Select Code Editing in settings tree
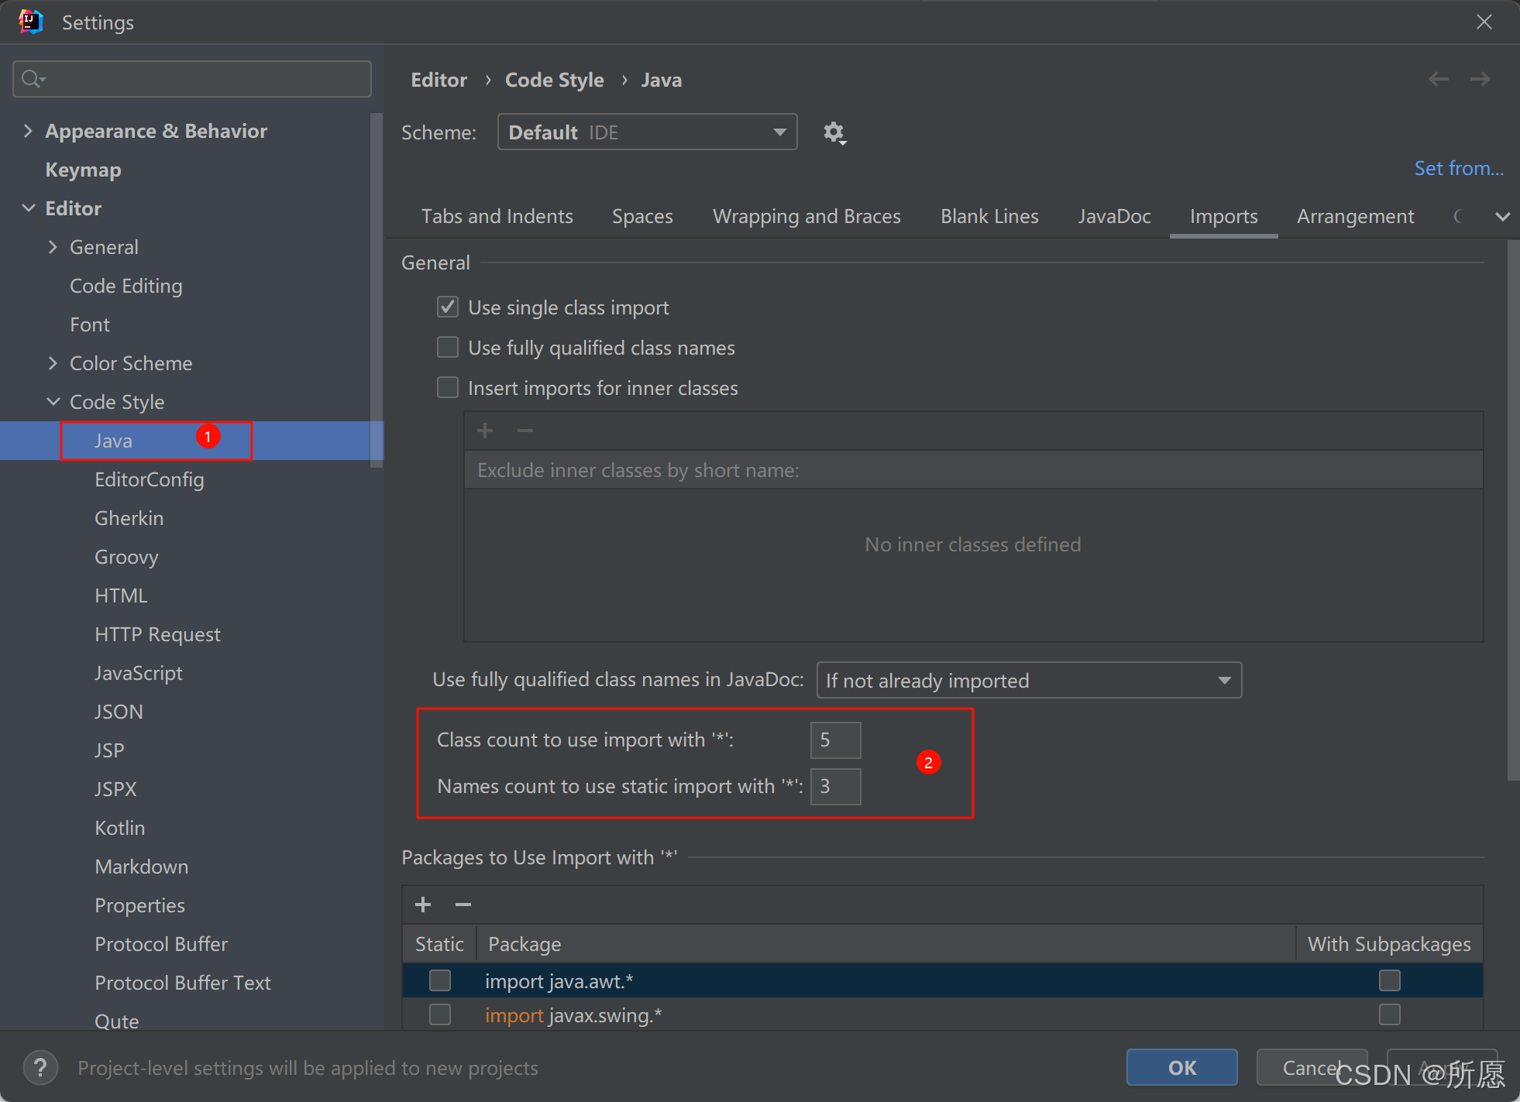Viewport: 1520px width, 1102px height. [x=126, y=286]
